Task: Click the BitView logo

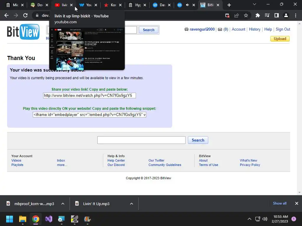Action: [23, 32]
